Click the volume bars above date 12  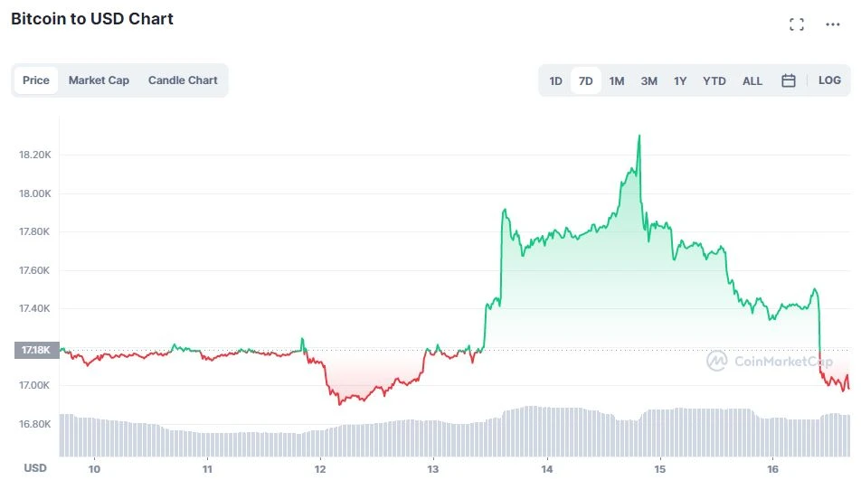point(321,441)
